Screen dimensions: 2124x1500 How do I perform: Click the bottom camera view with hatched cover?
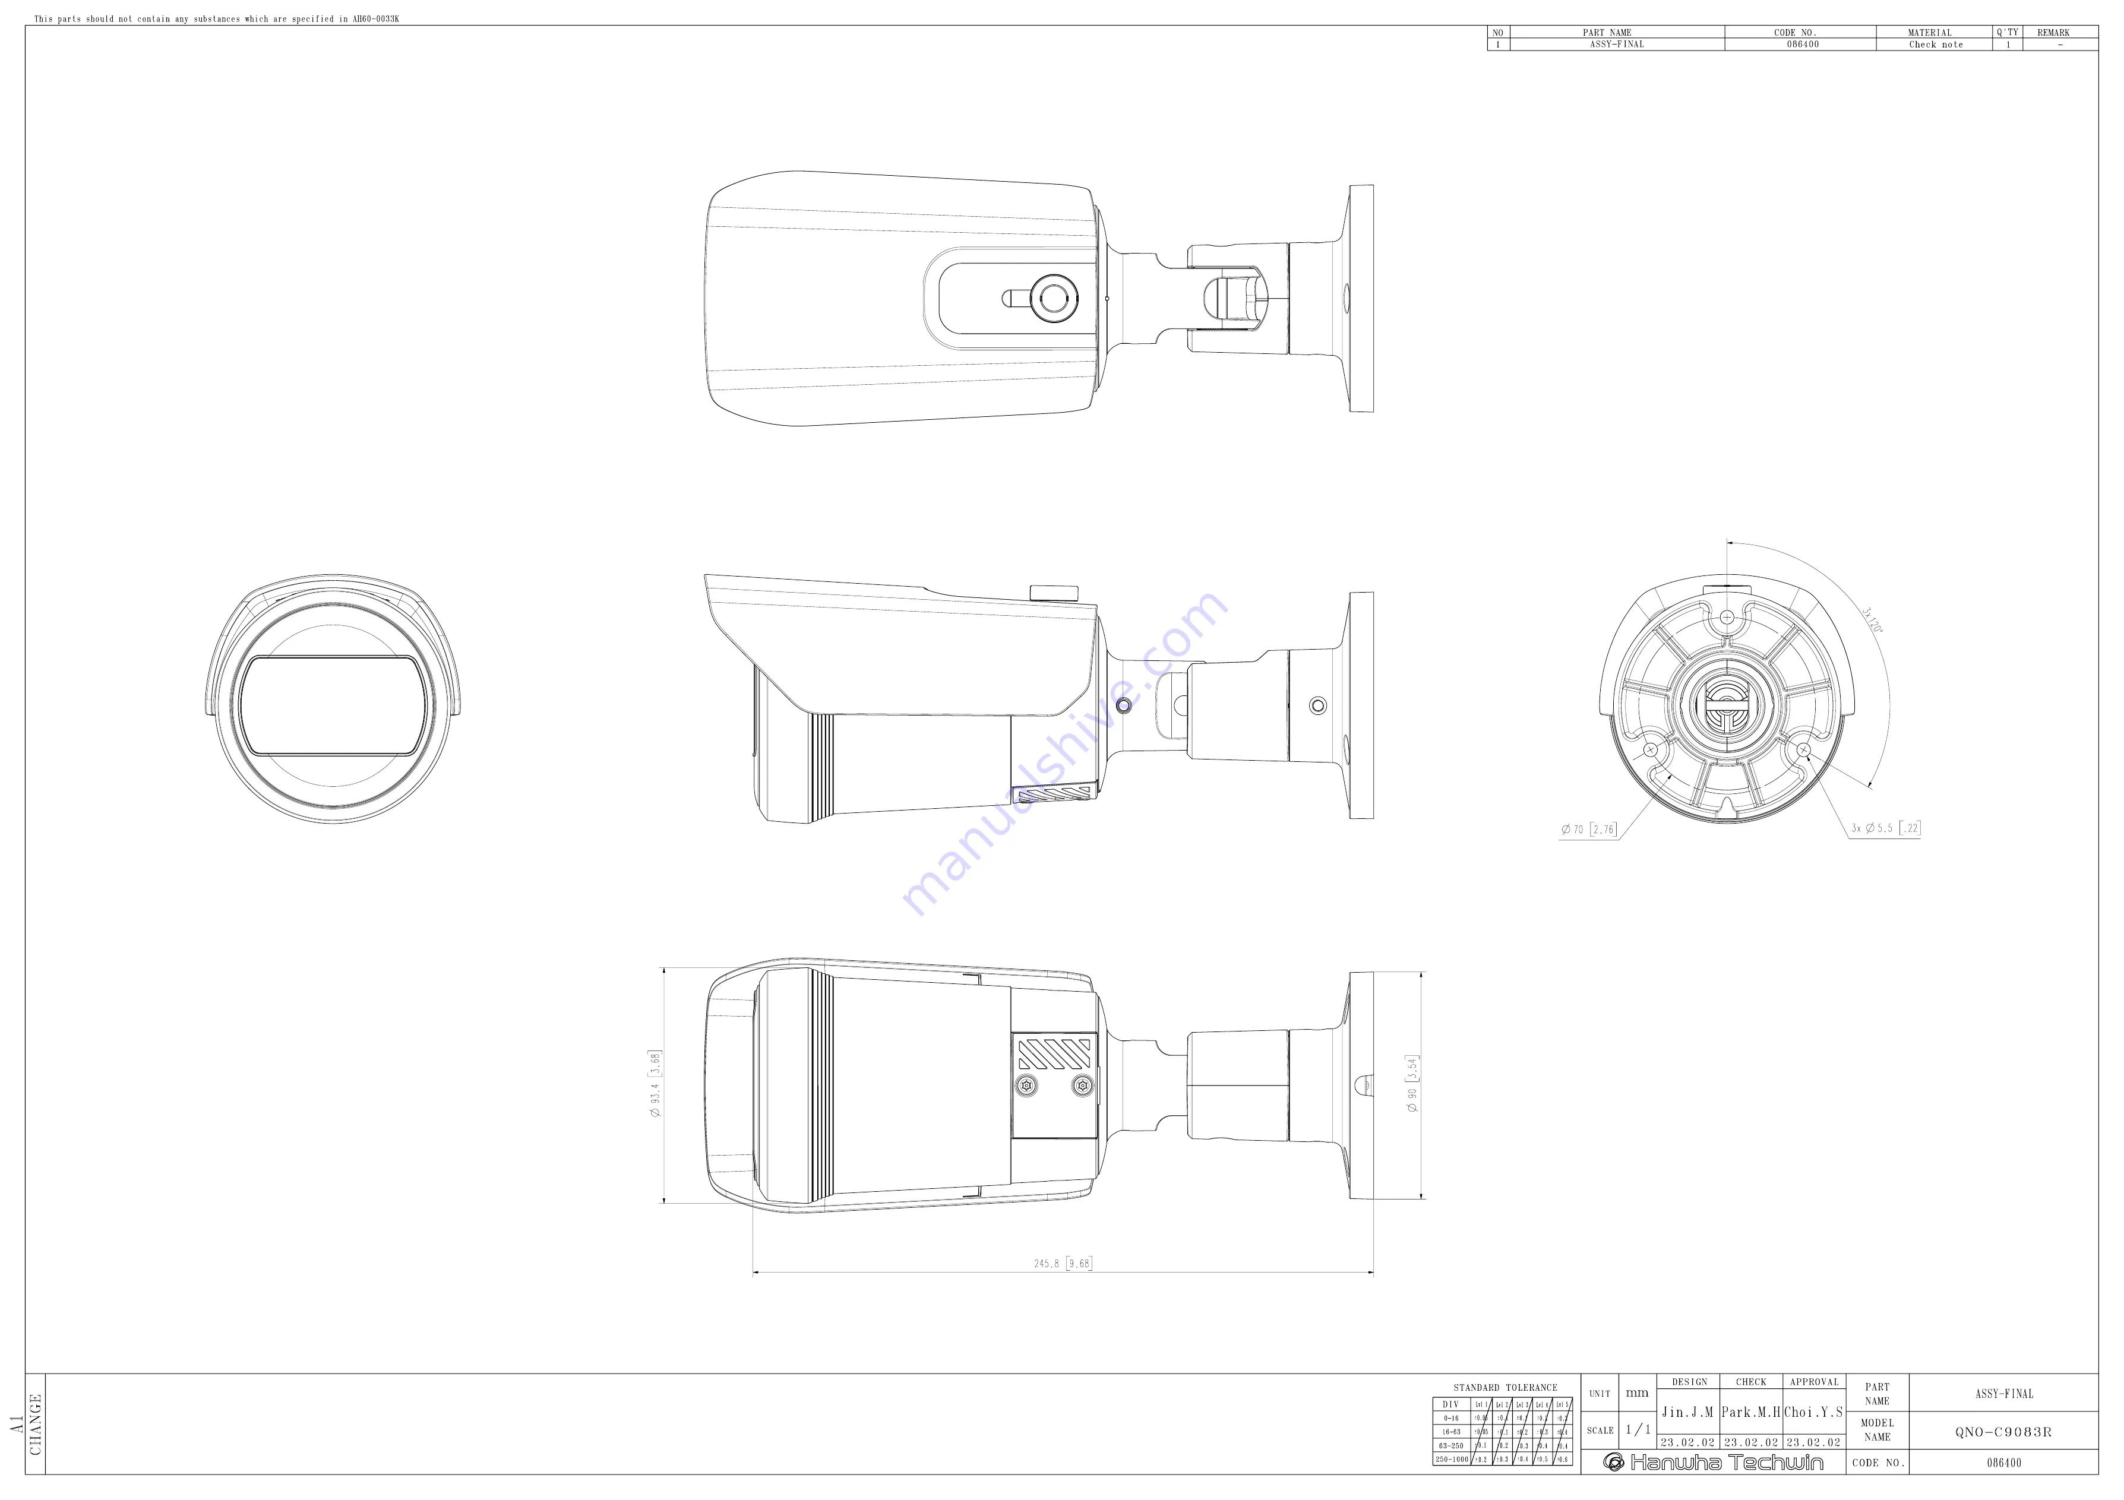click(x=1038, y=1086)
